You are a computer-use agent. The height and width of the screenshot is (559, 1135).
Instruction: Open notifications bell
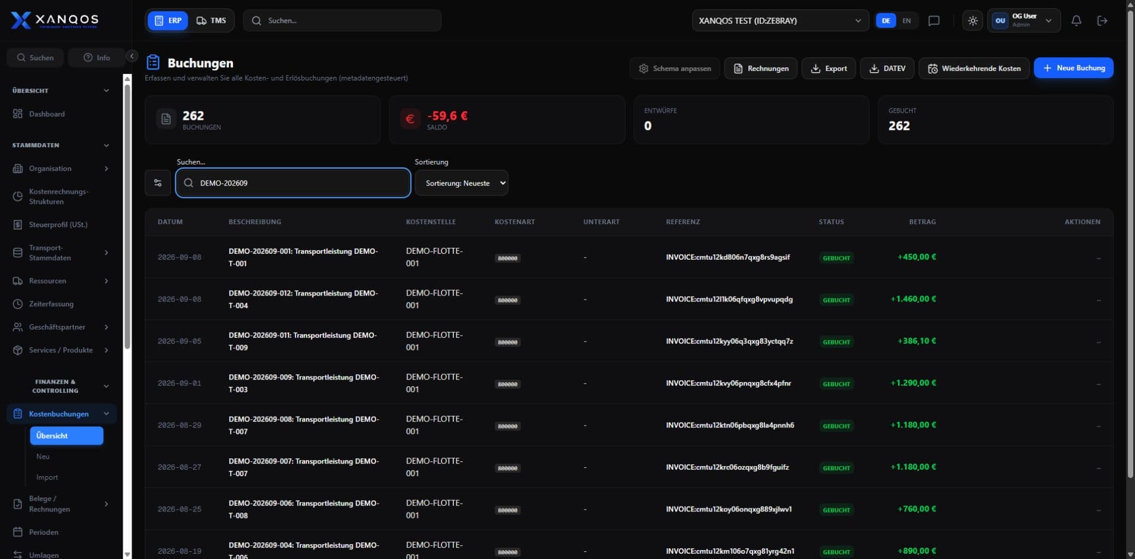pos(1076,20)
